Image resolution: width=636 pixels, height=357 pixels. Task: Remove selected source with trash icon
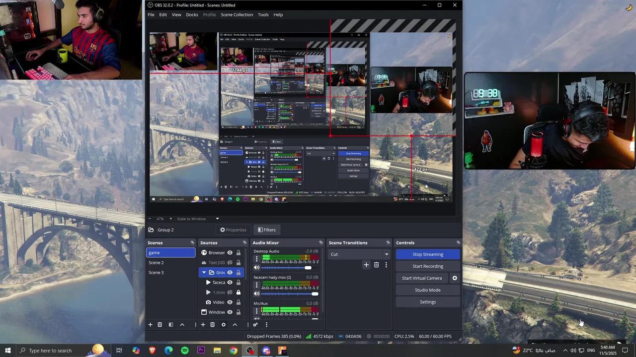(212, 325)
